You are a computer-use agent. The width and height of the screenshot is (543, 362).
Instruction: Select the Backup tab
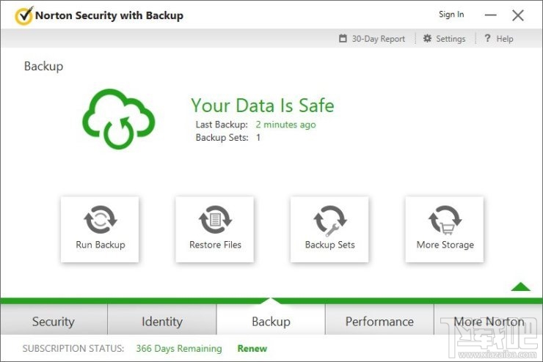271,319
